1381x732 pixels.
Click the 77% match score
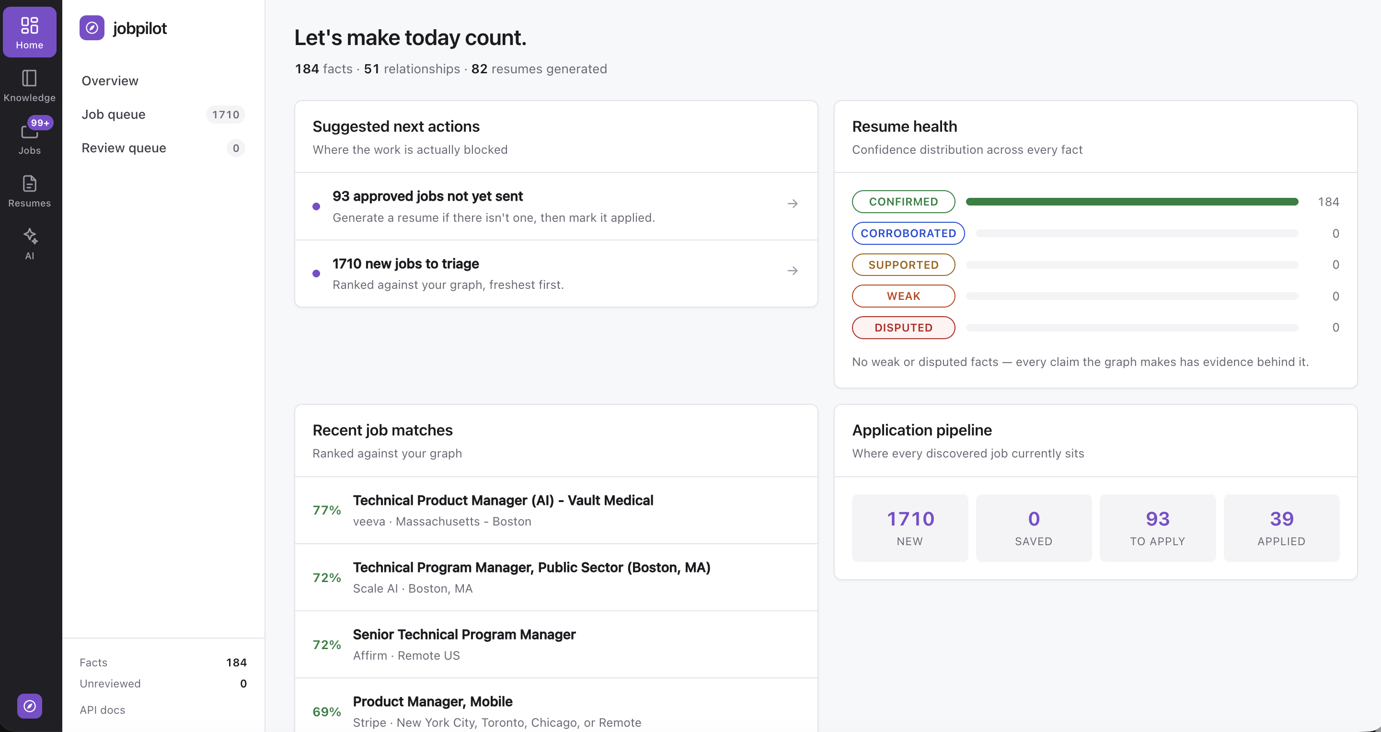[326, 510]
